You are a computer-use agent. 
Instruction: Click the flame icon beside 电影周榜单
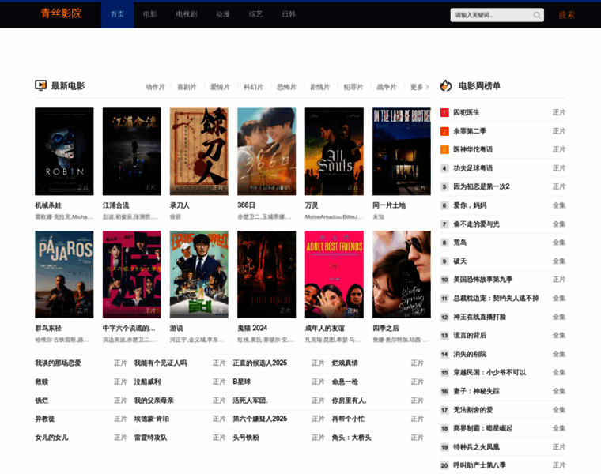(x=446, y=85)
